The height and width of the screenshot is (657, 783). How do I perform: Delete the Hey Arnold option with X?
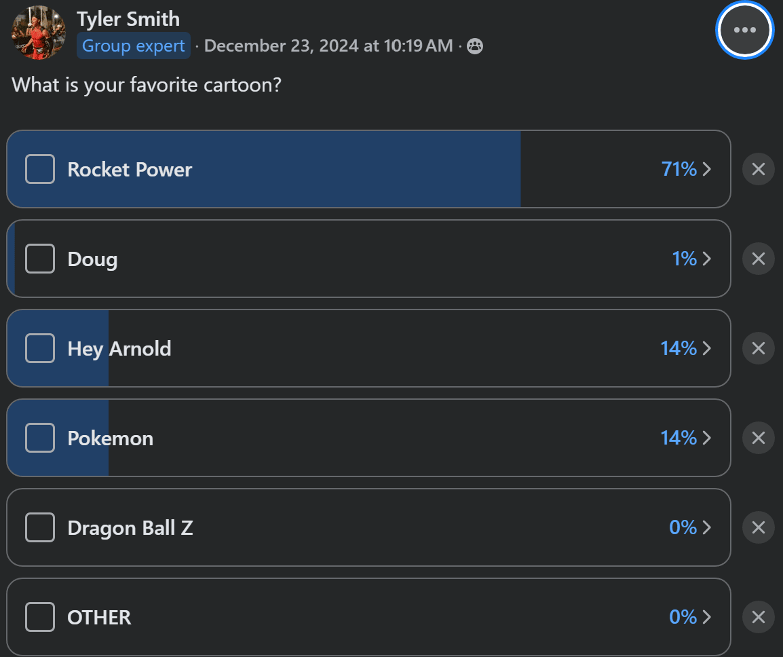coord(758,348)
